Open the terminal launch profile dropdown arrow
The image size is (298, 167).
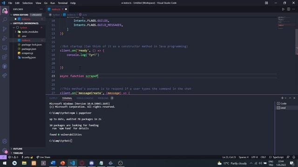(x=285, y=98)
